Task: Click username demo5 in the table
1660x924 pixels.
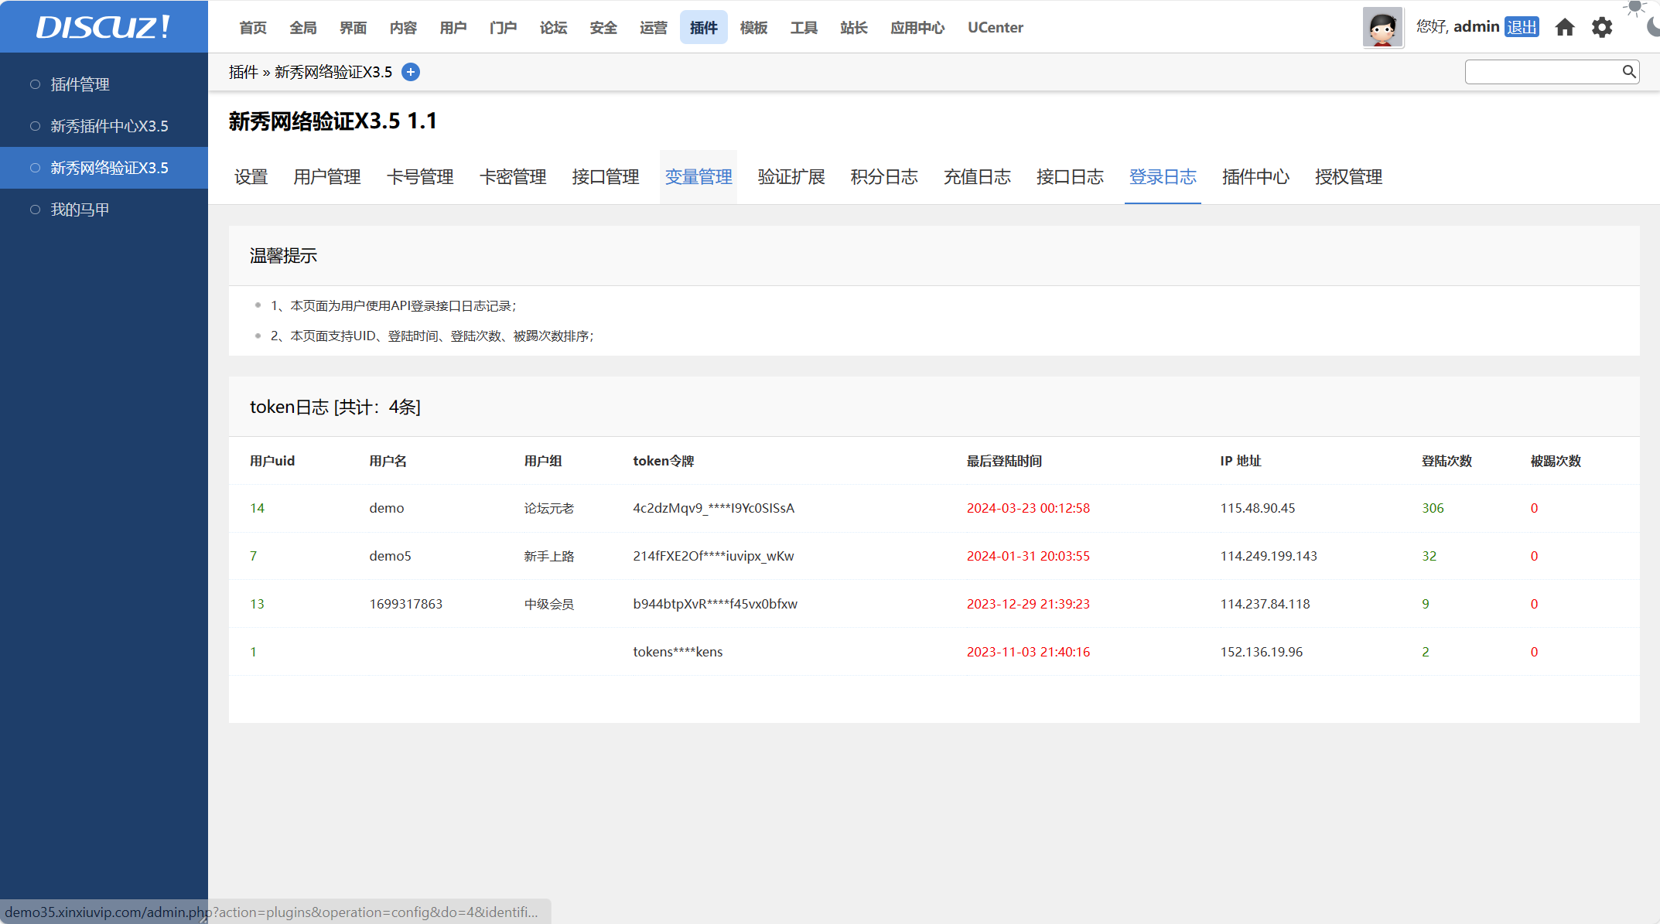Action: point(391,556)
